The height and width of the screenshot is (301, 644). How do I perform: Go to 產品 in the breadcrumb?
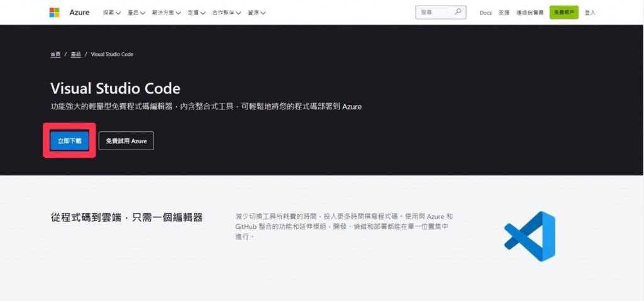coord(76,54)
